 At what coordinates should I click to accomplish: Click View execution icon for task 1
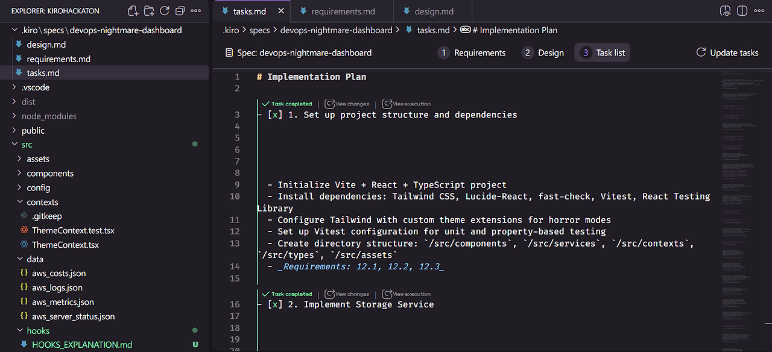(x=387, y=104)
